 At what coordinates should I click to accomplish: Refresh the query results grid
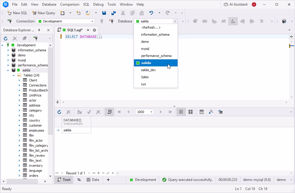(59, 112)
